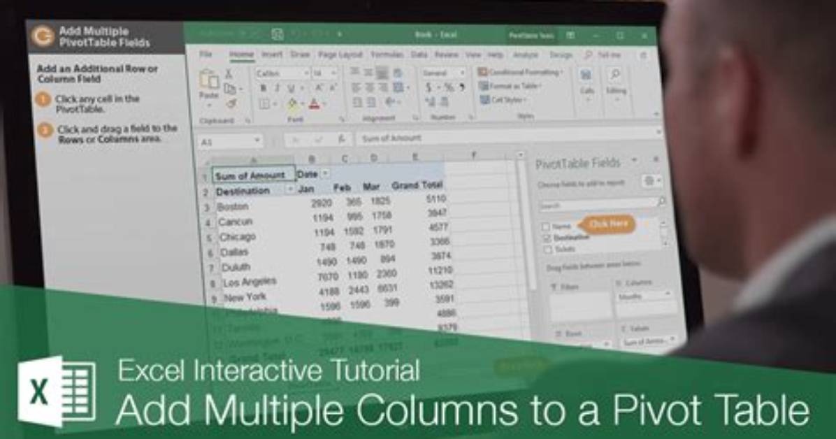Click the PivotTable Fields gear icon
The image size is (836, 439).
click(649, 181)
